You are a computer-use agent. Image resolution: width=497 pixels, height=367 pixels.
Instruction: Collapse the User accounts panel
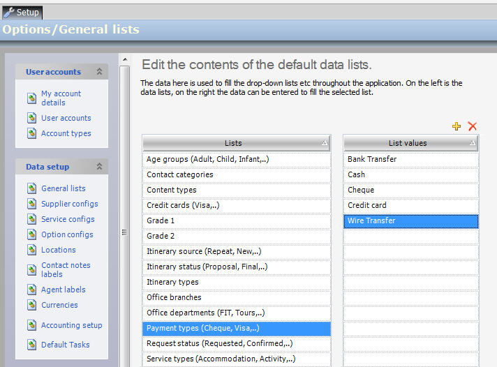point(99,72)
